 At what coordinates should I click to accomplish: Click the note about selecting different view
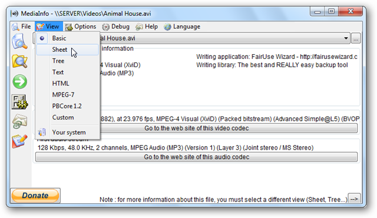(223, 200)
